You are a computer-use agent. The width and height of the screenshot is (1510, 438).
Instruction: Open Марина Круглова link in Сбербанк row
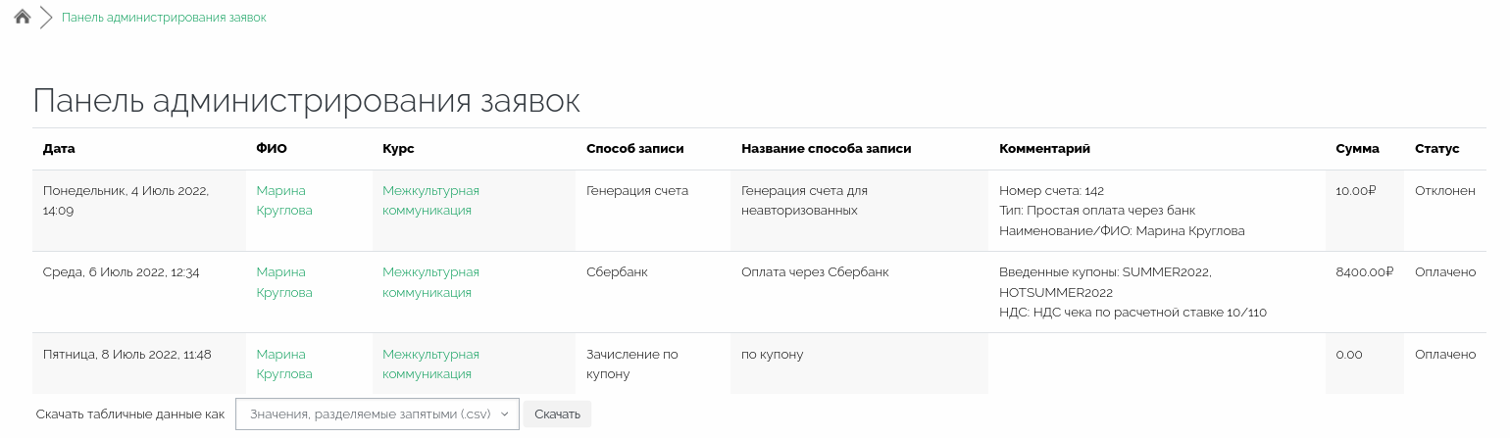point(283,282)
